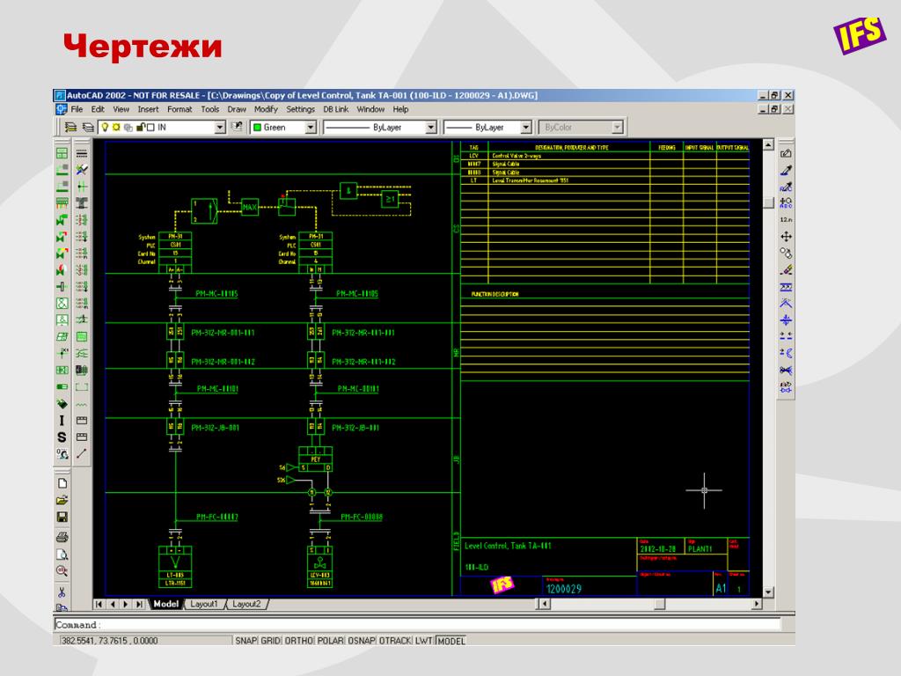The width and height of the screenshot is (901, 676).
Task: Click the scissors trim icon on right toolbar
Action: pos(786,371)
